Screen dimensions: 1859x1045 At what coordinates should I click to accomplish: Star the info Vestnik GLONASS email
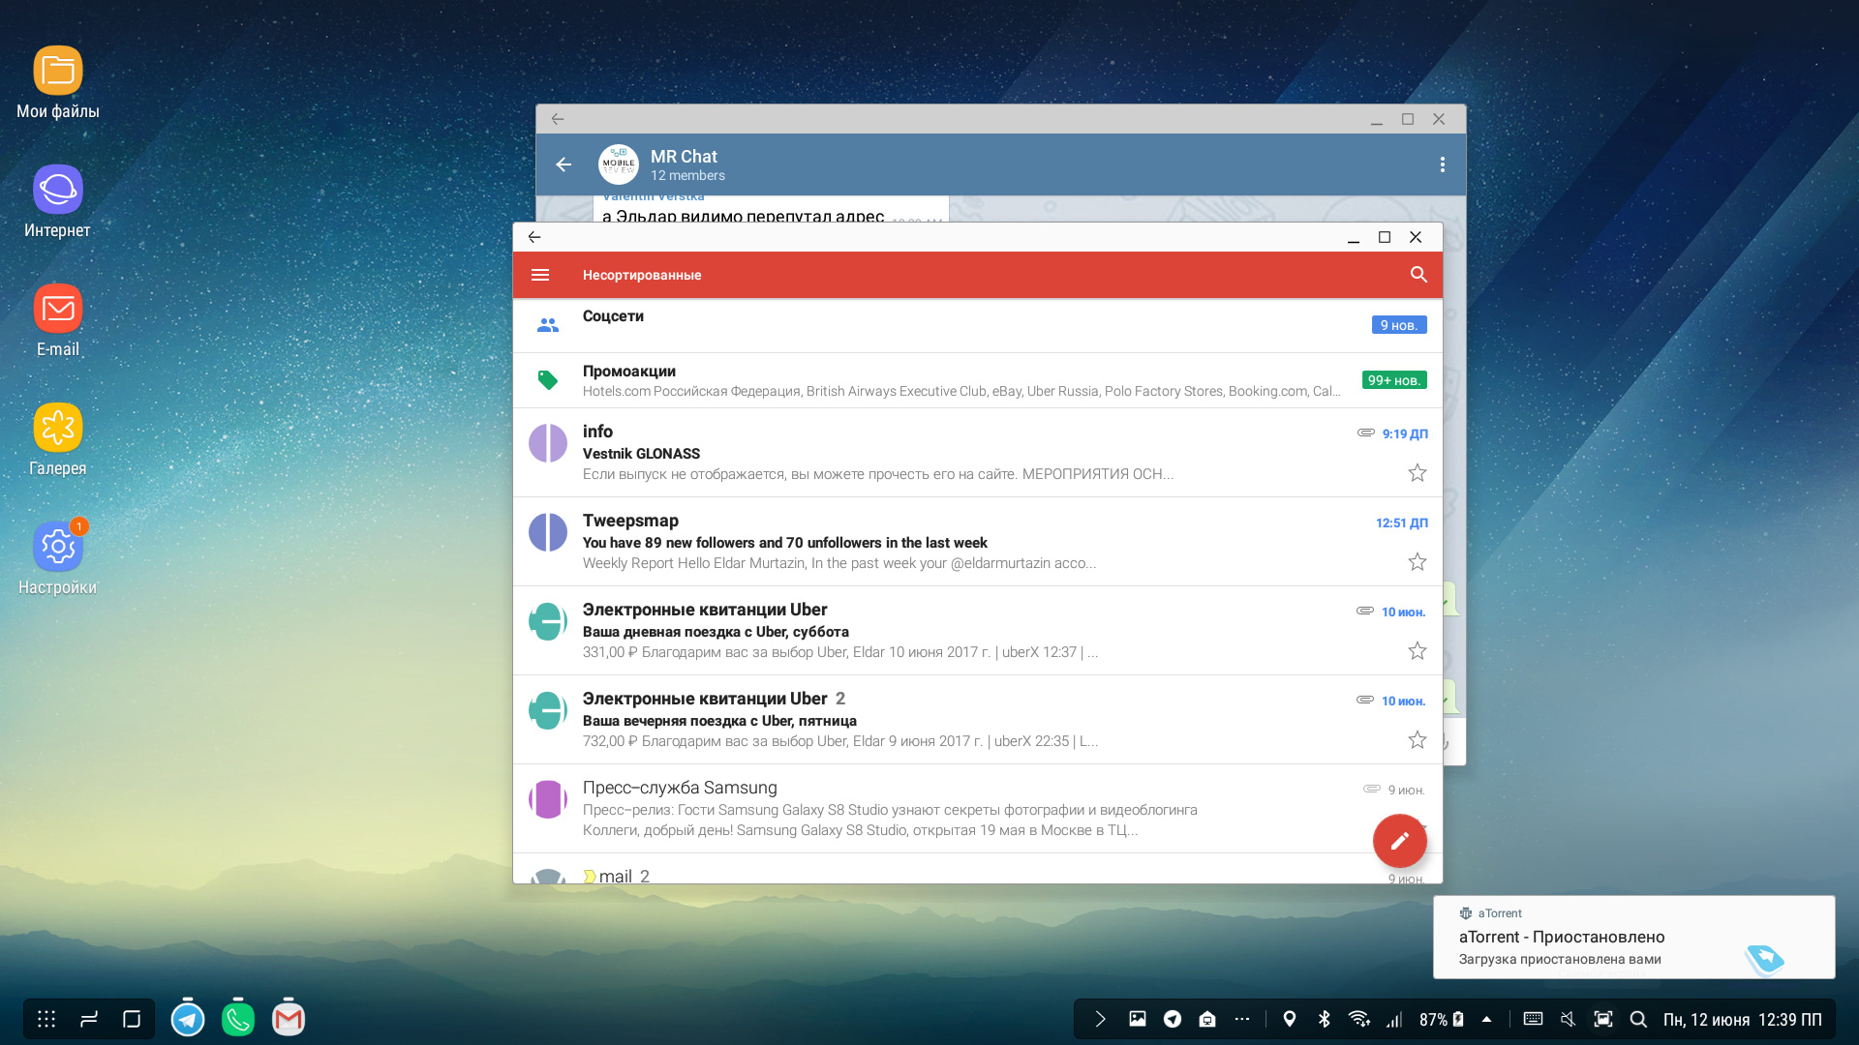1417,473
